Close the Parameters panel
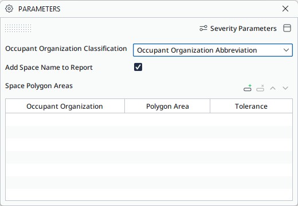 (x=285, y=9)
